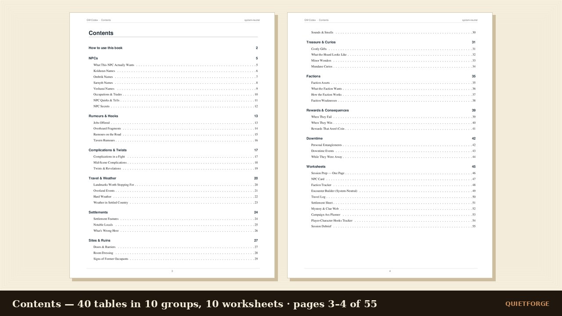
Task: Go to the 'Hard Weather' entry
Action: click(176, 197)
